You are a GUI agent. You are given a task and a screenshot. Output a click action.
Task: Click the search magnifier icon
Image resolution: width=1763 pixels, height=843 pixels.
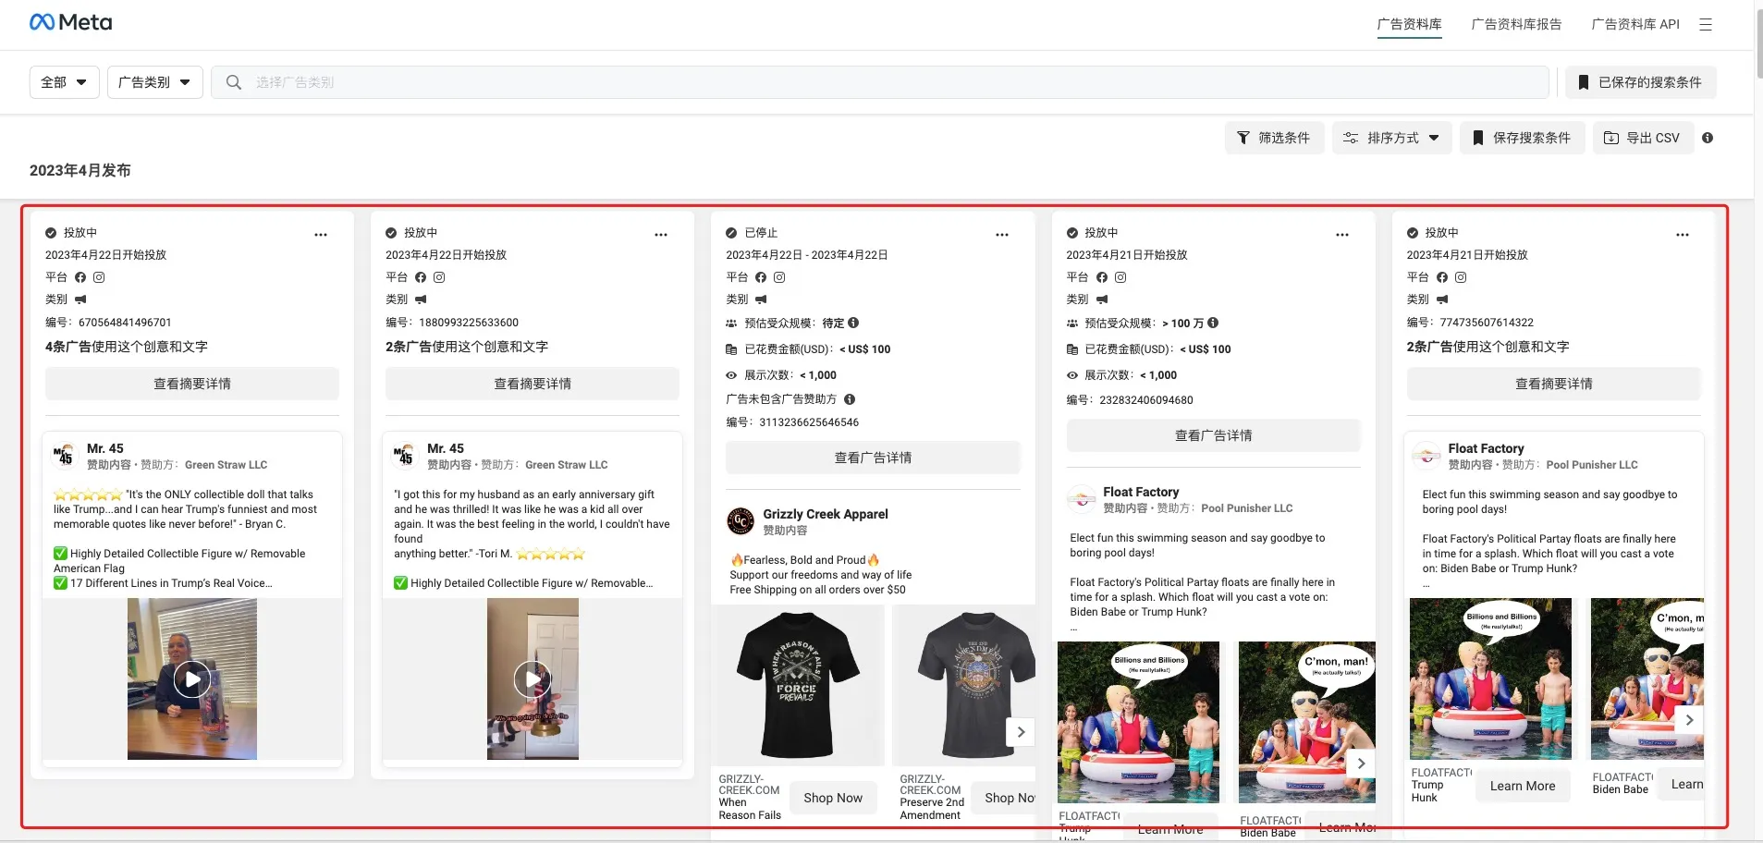(234, 82)
